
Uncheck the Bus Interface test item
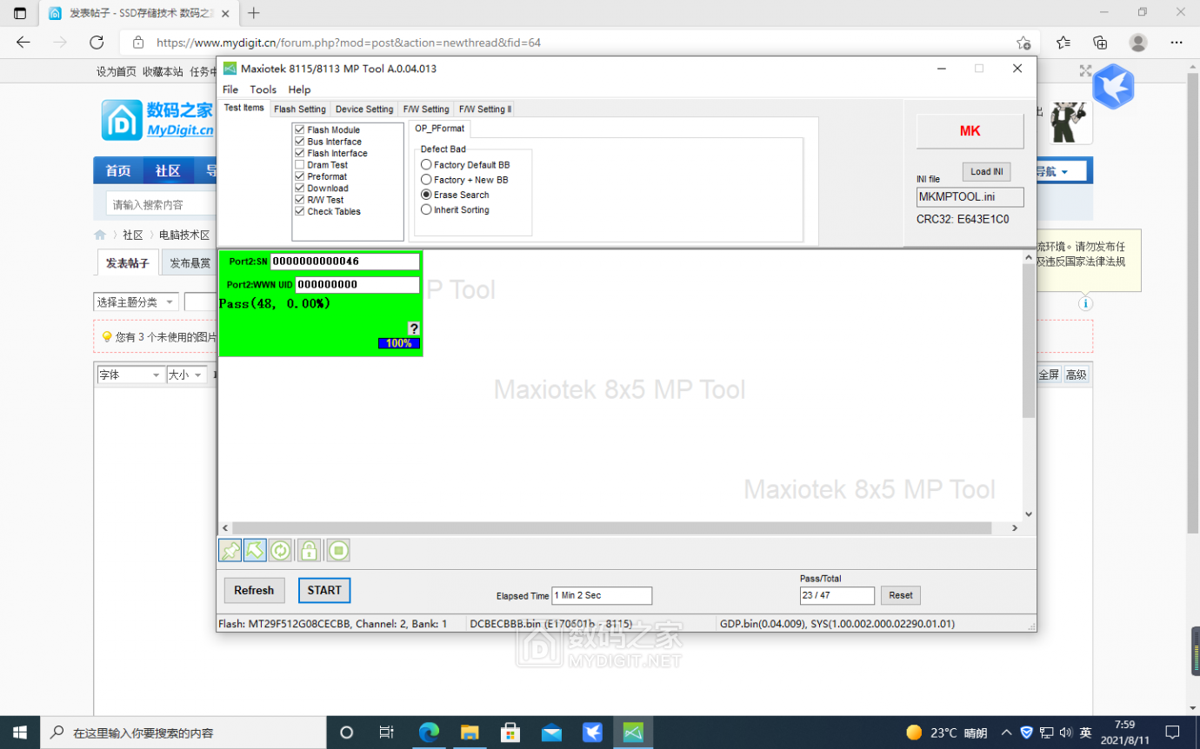coord(299,142)
